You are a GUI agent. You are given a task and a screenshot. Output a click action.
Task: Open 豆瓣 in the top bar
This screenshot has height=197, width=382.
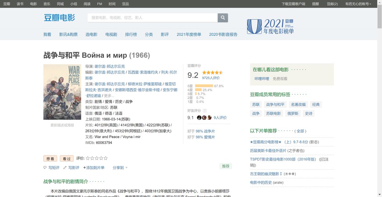coord(7,4)
